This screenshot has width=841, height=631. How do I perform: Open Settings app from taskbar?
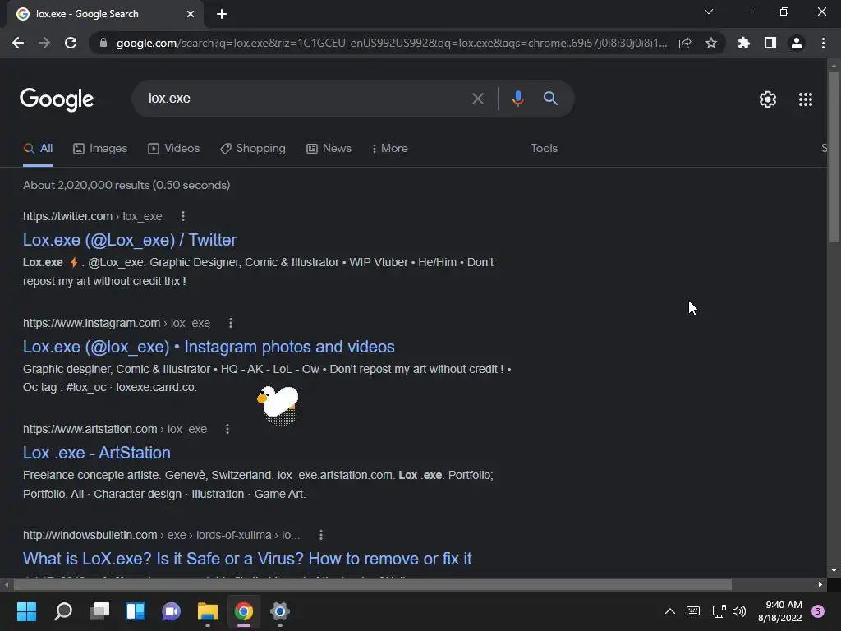(279, 611)
